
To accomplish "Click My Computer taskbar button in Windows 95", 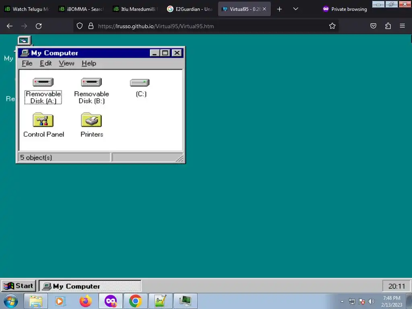I will tap(90, 286).
